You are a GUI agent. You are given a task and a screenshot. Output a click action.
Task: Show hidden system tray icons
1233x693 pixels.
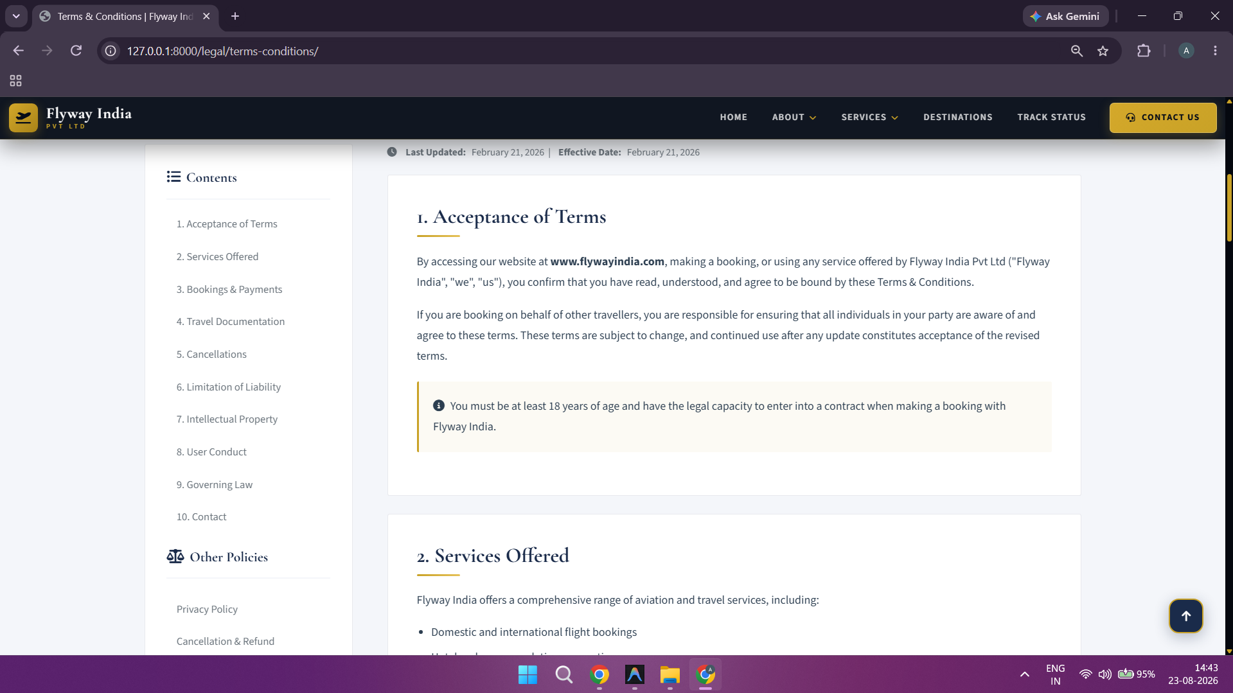pos(1025,674)
